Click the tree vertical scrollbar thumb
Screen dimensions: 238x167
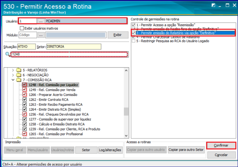[x=126, y=111]
